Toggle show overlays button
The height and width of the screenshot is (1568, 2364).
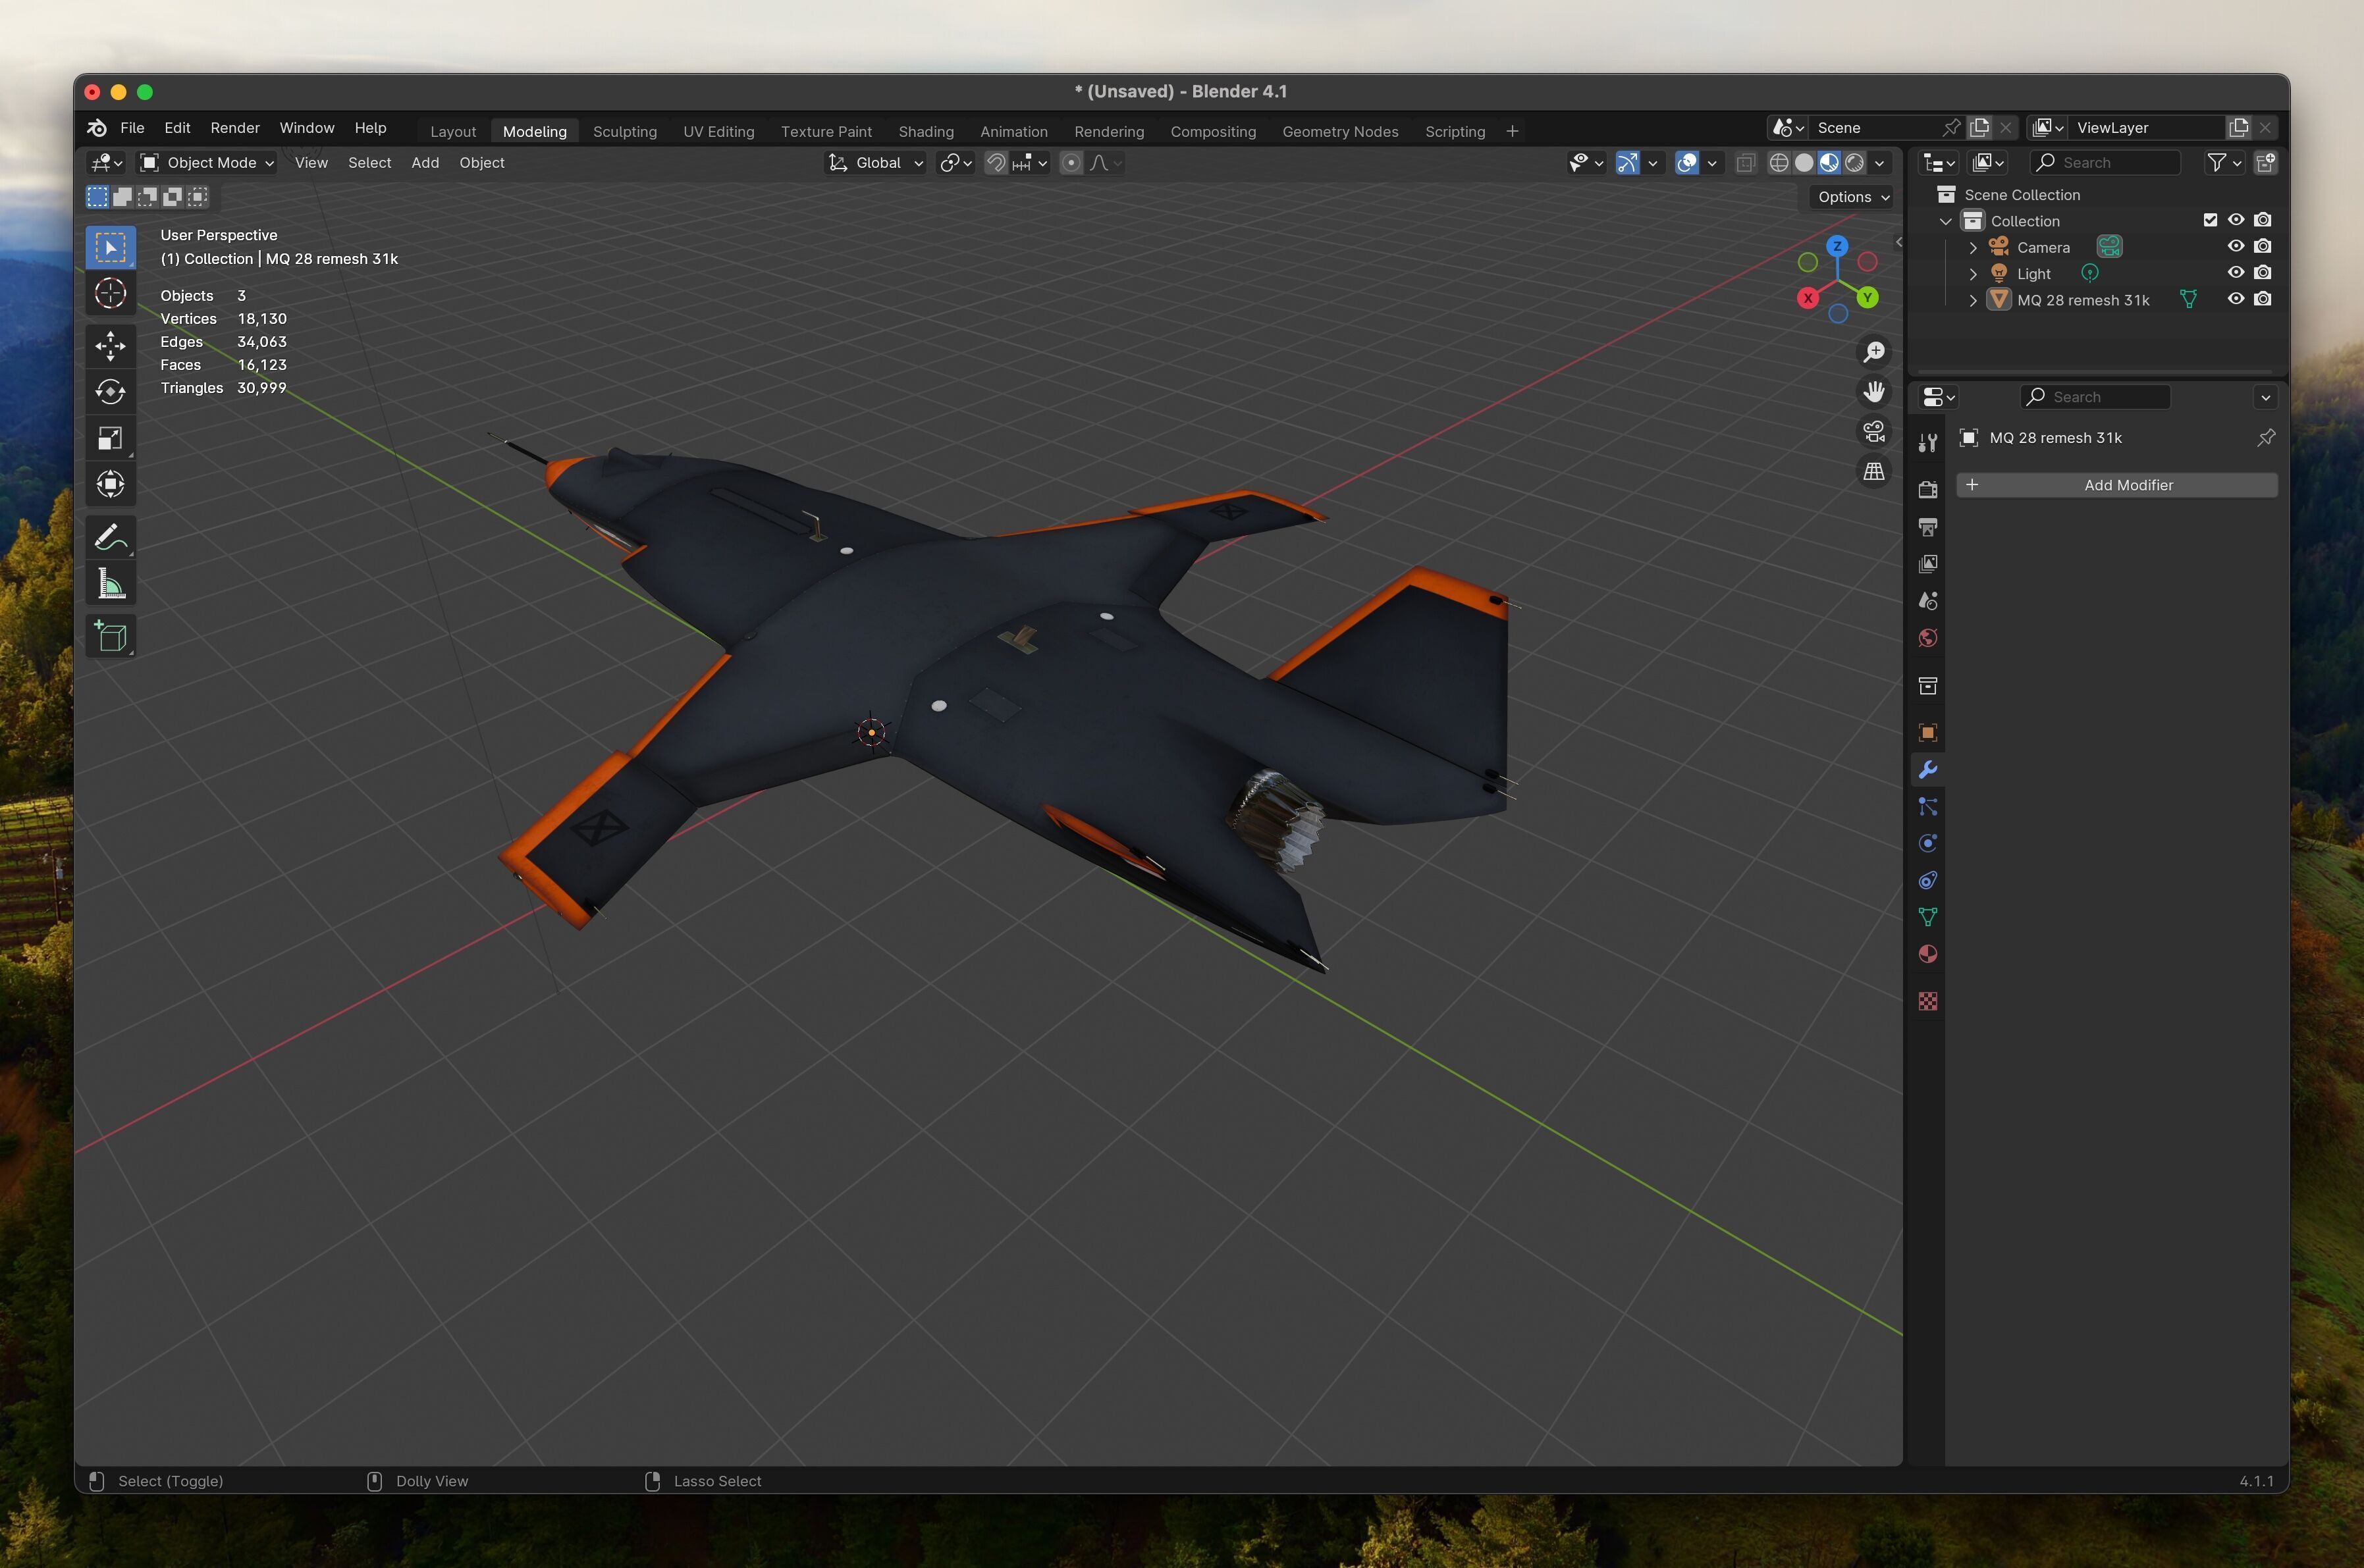tap(1686, 163)
